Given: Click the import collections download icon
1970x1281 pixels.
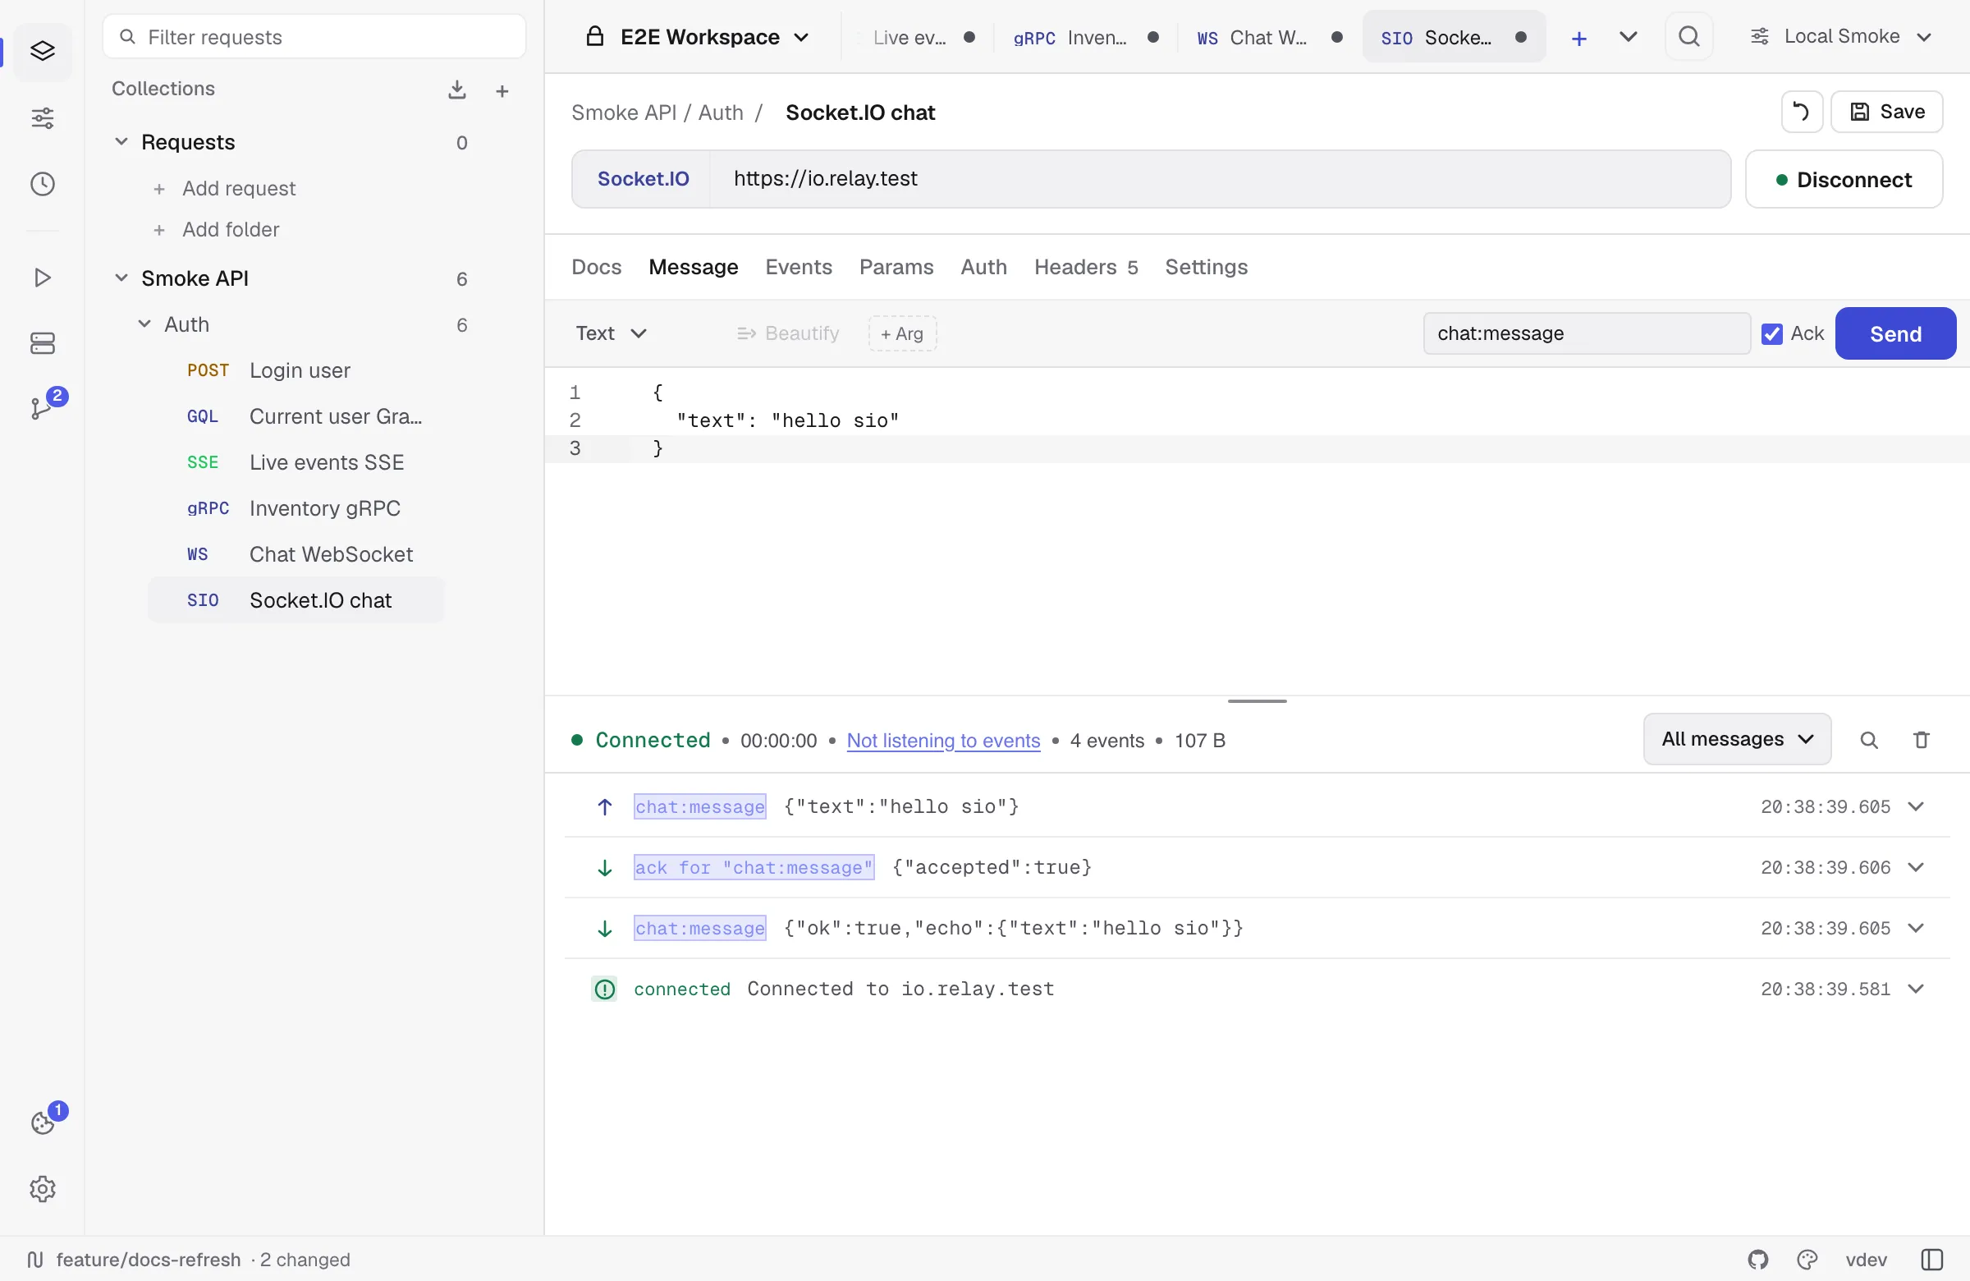Looking at the screenshot, I should [457, 90].
